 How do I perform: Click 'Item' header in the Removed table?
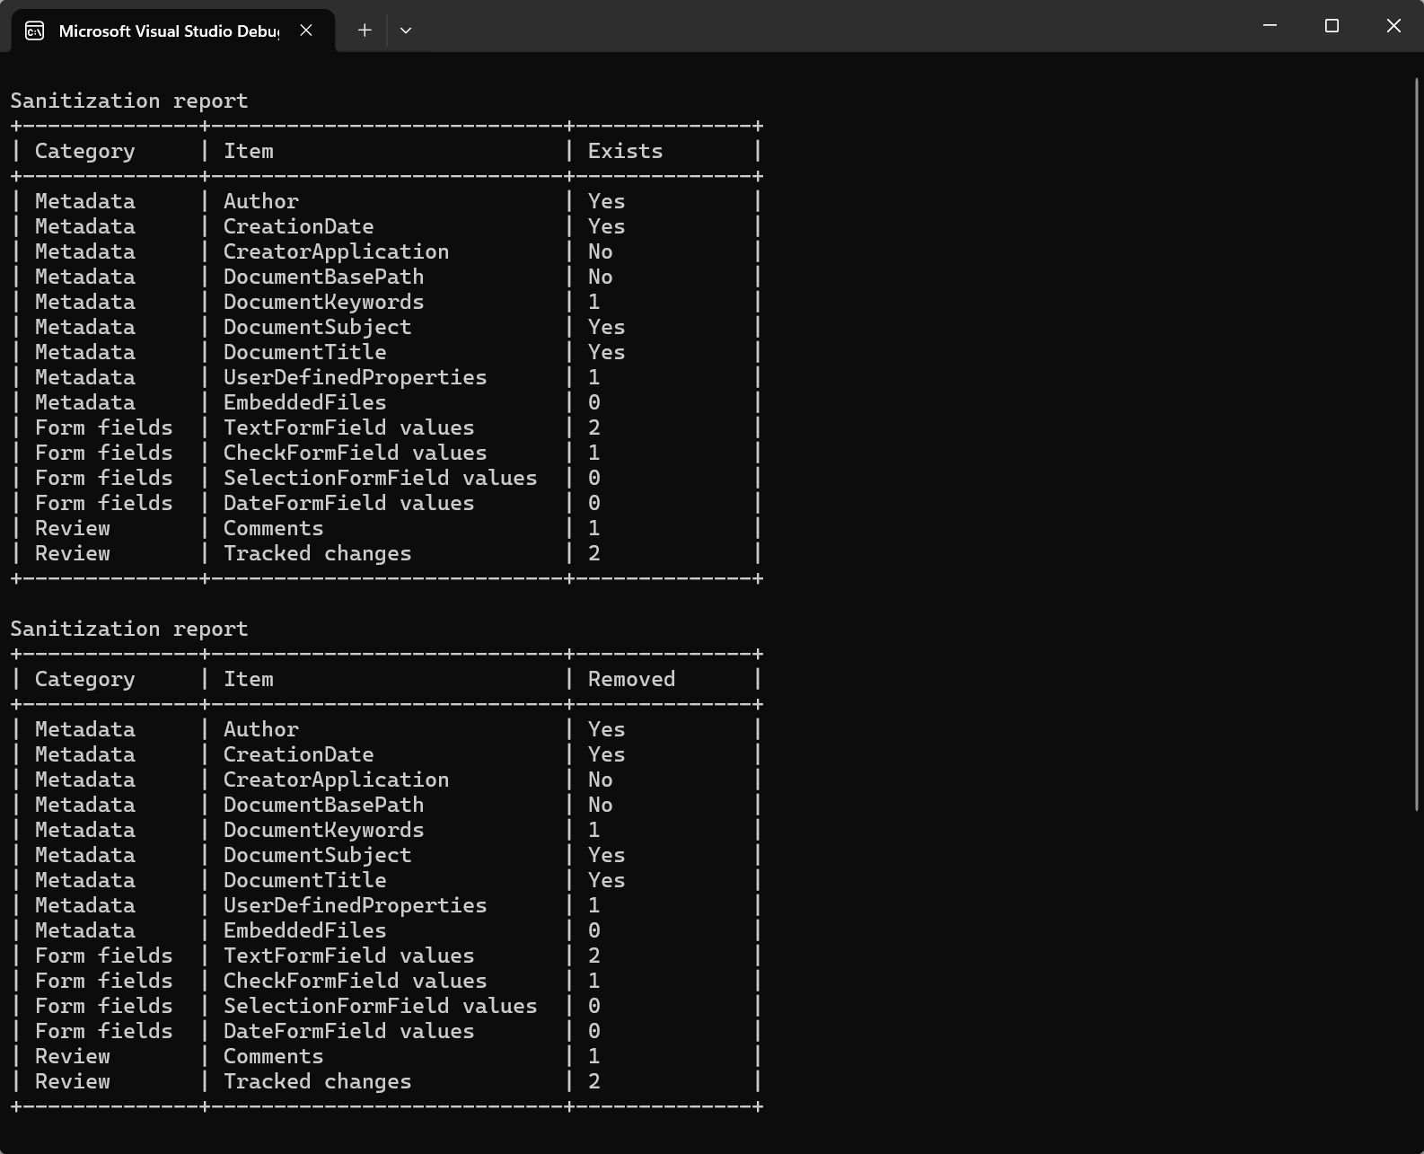pyautogui.click(x=249, y=679)
